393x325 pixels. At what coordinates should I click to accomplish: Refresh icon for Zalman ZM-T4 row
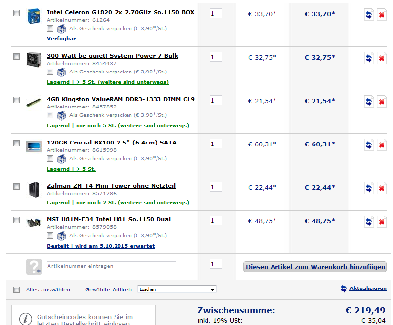tap(369, 188)
